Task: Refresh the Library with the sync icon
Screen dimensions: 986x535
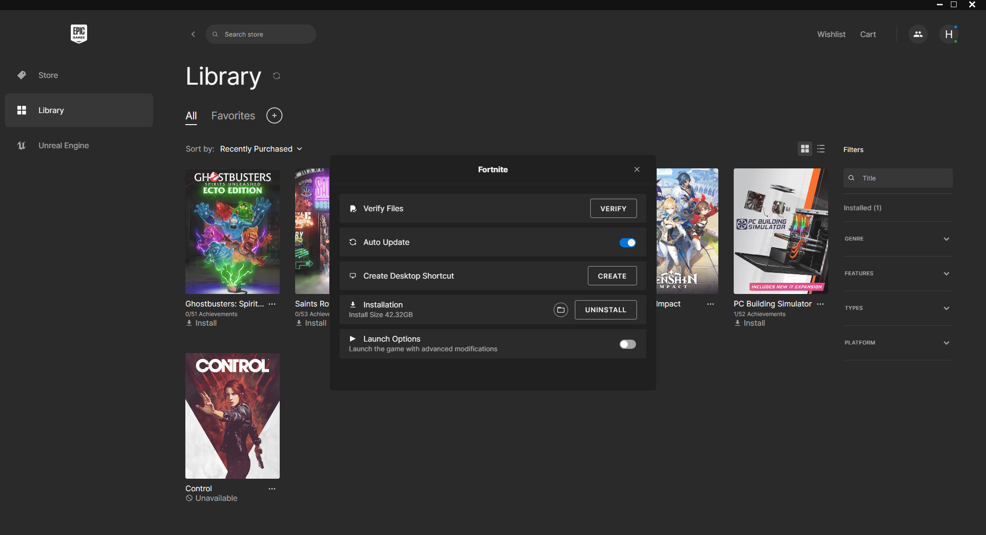Action: click(276, 76)
